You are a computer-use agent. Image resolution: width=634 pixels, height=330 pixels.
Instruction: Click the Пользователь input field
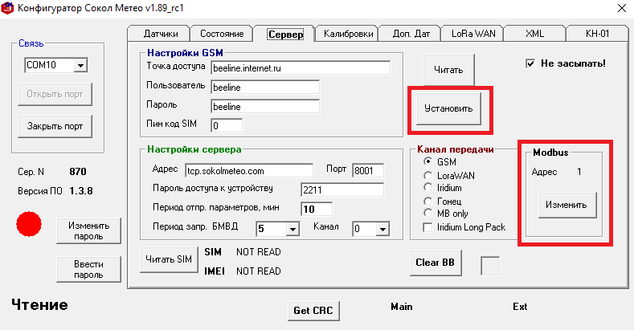265,87
